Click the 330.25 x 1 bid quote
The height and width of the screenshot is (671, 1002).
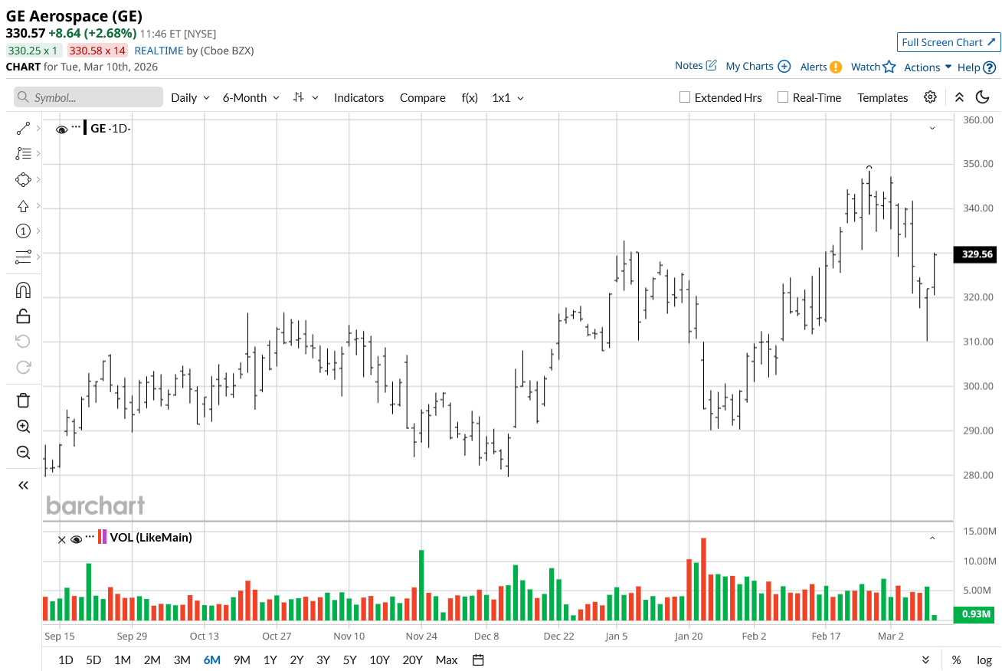34,51
